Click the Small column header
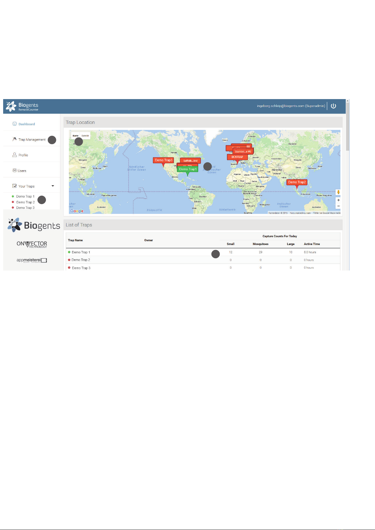Screen dimensions: 375x530 pos(231,244)
